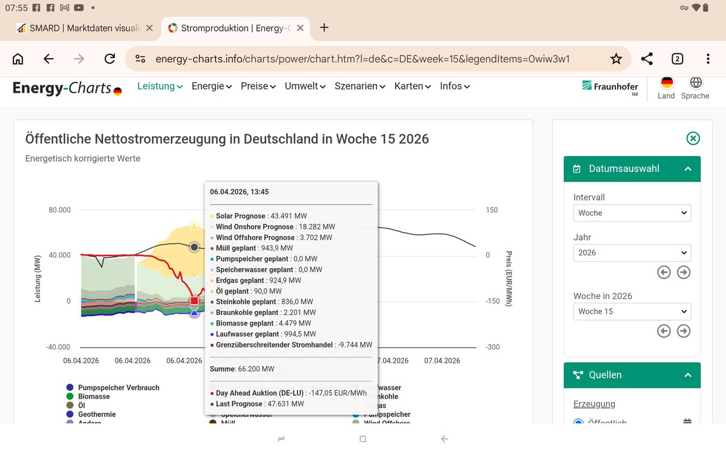Screen dimensions: 726x454
Task: Open the Karten menu
Action: tap(413, 86)
